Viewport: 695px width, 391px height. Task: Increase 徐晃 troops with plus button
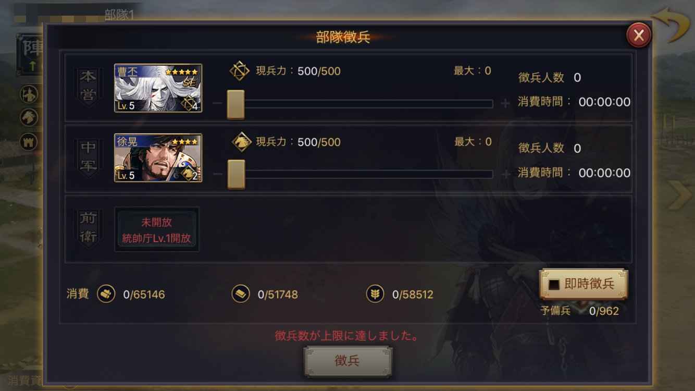point(505,174)
